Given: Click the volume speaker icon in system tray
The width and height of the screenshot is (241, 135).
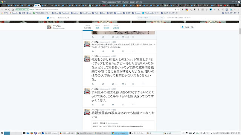Looking at the screenshot, I should point(204,133).
